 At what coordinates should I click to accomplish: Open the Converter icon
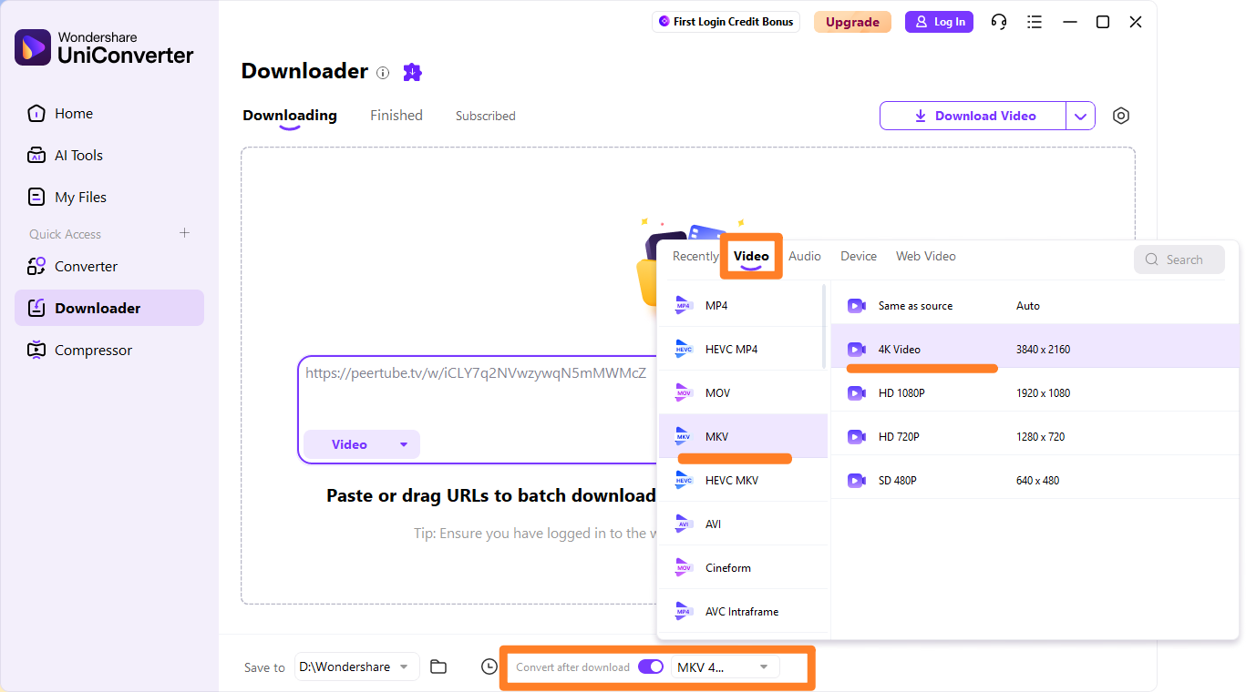pyautogui.click(x=36, y=267)
